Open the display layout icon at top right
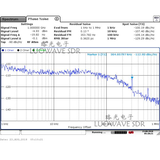 tap(157, 19)
